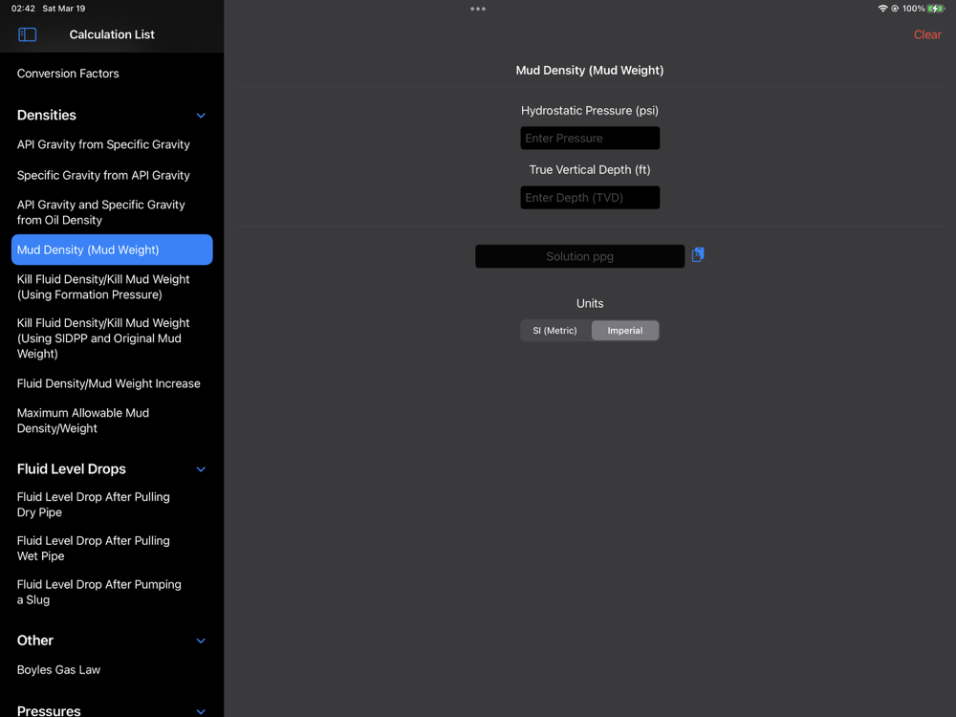
Task: Tap the Wi-Fi status icon
Action: pos(882,9)
